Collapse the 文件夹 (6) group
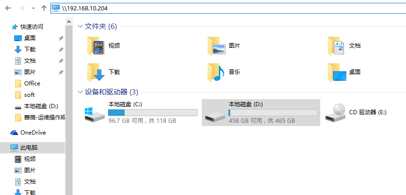406x195 pixels. point(80,26)
